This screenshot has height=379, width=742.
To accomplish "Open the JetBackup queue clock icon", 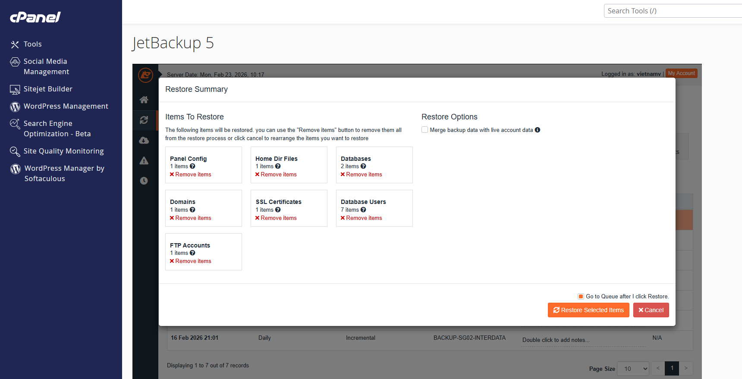I will pos(144,181).
